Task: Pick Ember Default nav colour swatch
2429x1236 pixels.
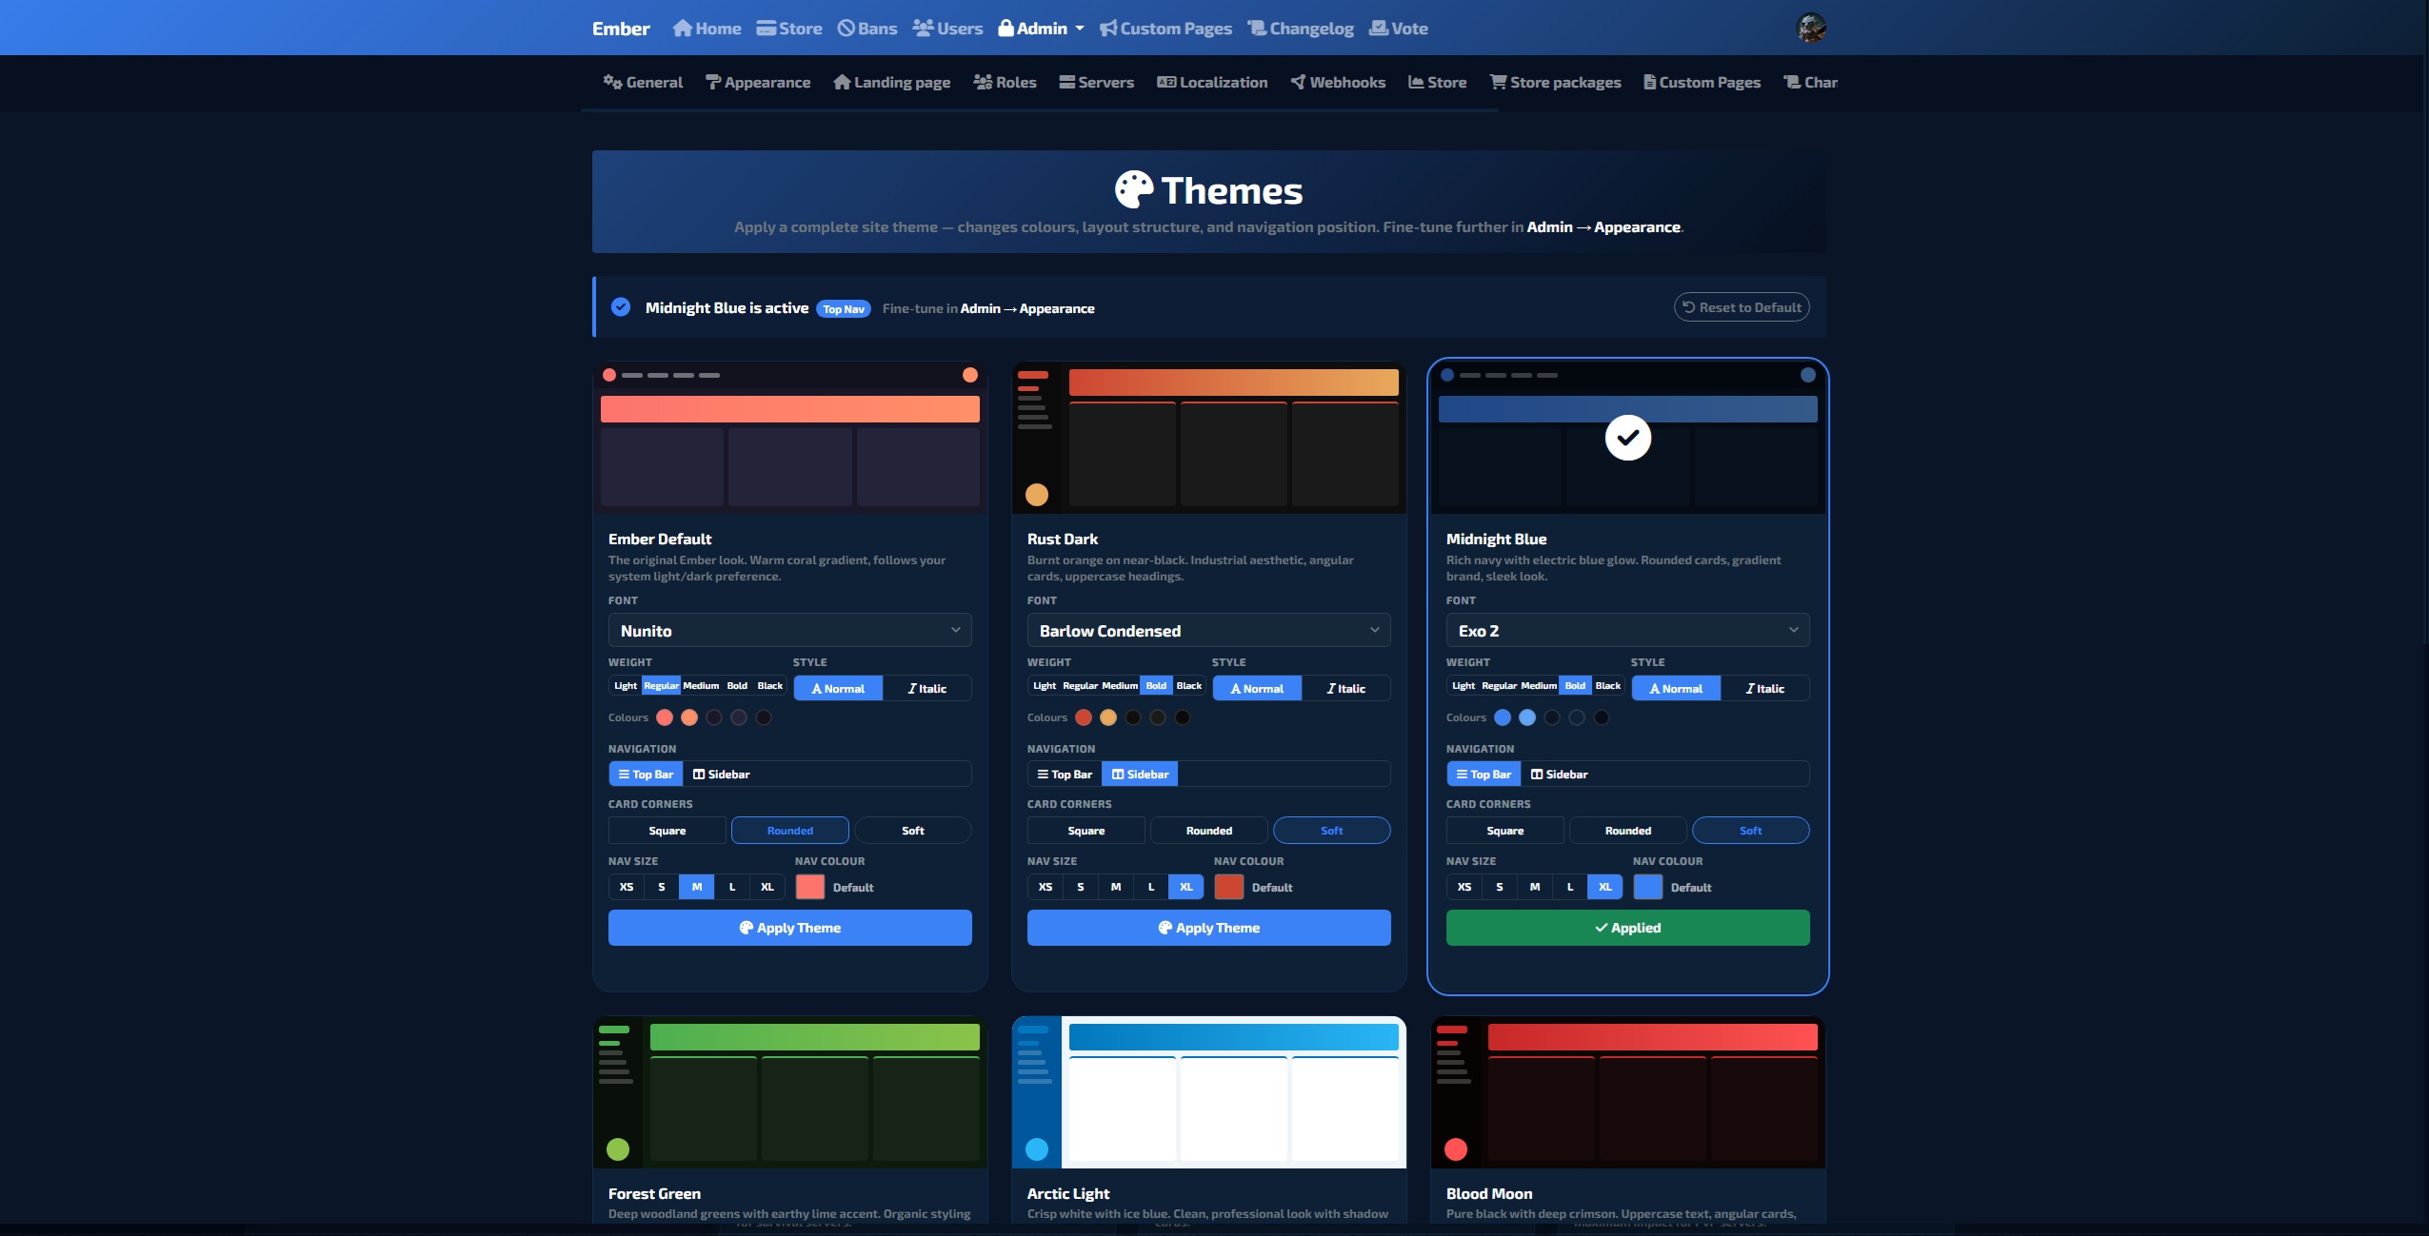Action: click(x=809, y=887)
